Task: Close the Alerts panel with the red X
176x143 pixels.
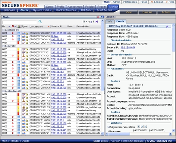Action: coord(98,17)
